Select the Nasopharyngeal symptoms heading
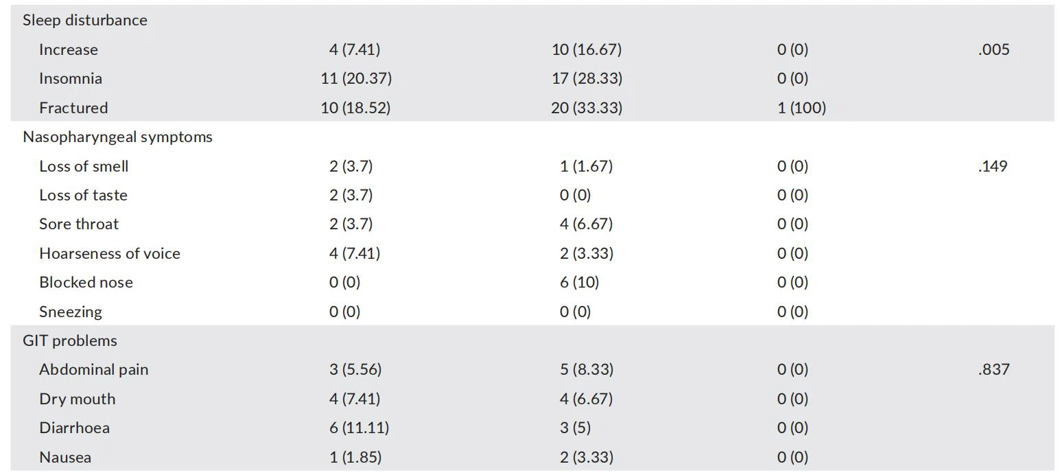 pyautogui.click(x=117, y=137)
